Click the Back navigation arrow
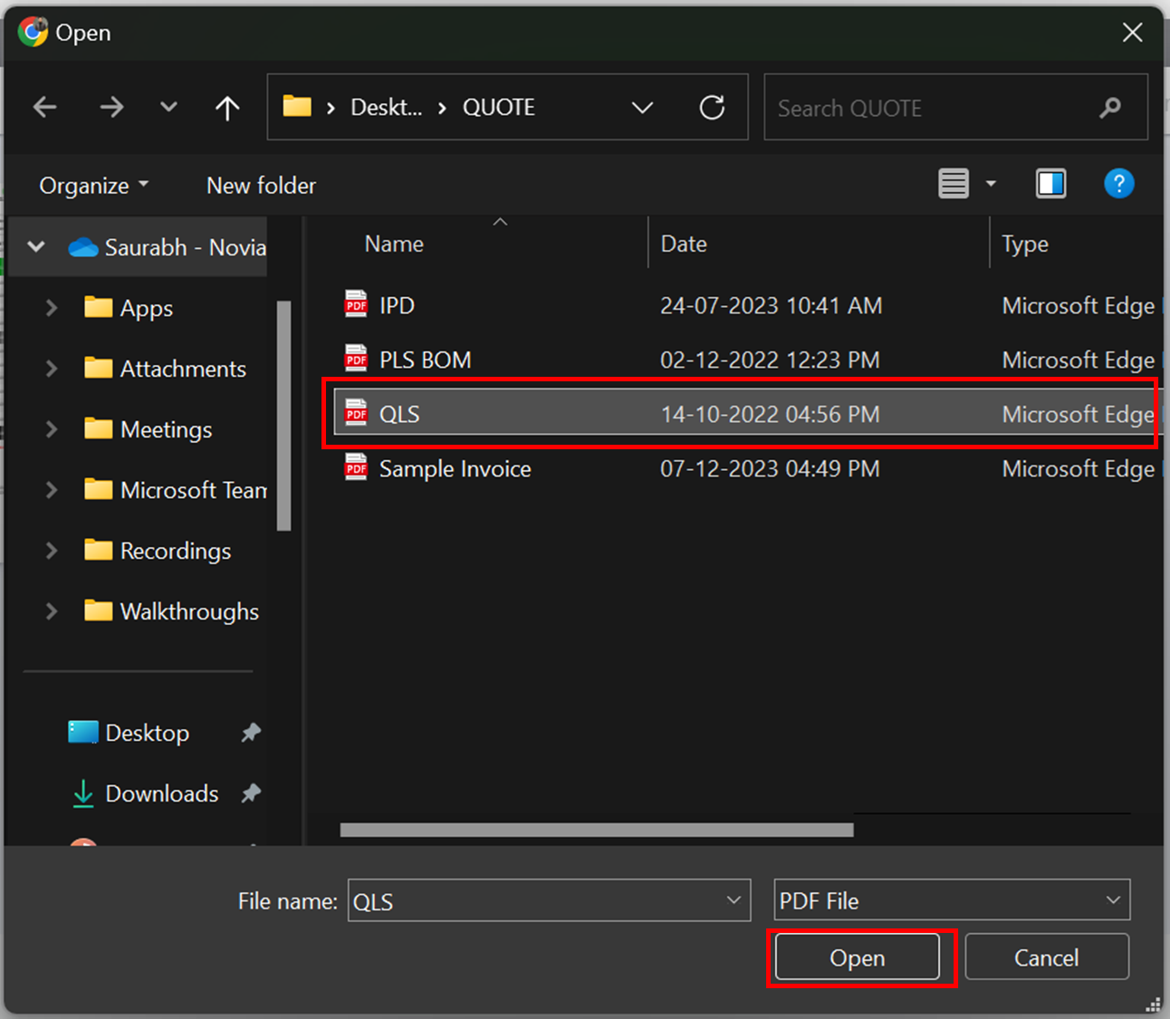Viewport: 1170px width, 1019px height. pos(45,108)
